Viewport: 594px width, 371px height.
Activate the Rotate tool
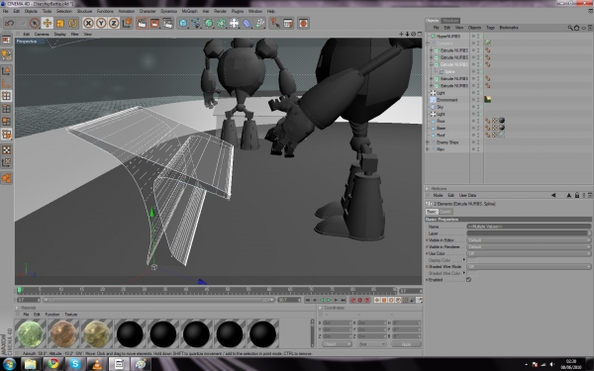coord(72,23)
